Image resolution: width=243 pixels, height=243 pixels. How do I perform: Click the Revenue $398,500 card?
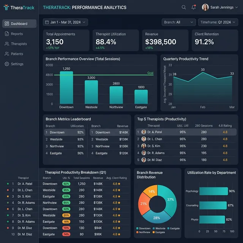tap(165, 40)
